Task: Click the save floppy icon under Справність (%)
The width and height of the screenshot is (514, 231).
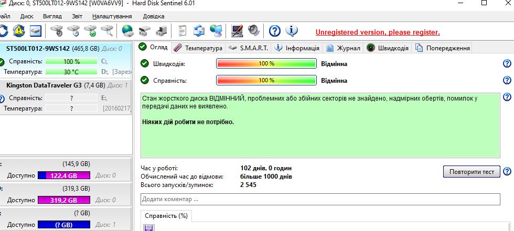Action: coord(149,228)
